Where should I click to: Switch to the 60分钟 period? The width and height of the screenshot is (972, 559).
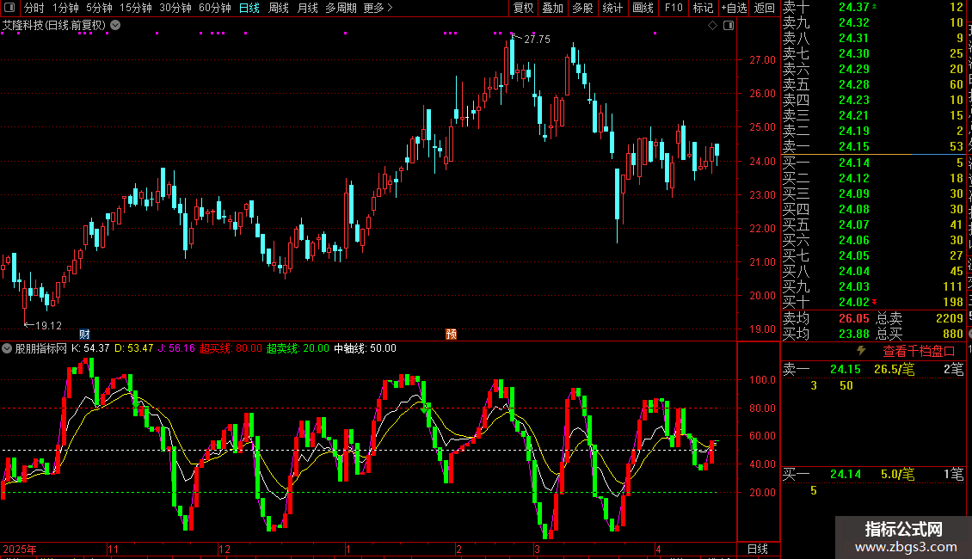point(215,8)
